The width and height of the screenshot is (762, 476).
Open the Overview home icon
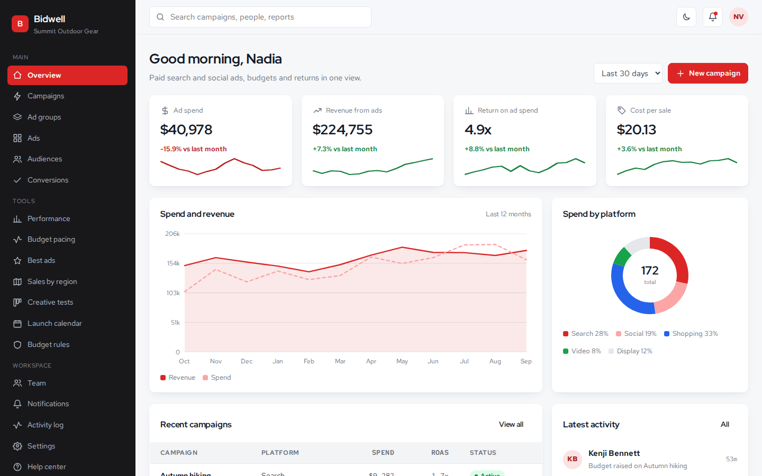coord(17,75)
